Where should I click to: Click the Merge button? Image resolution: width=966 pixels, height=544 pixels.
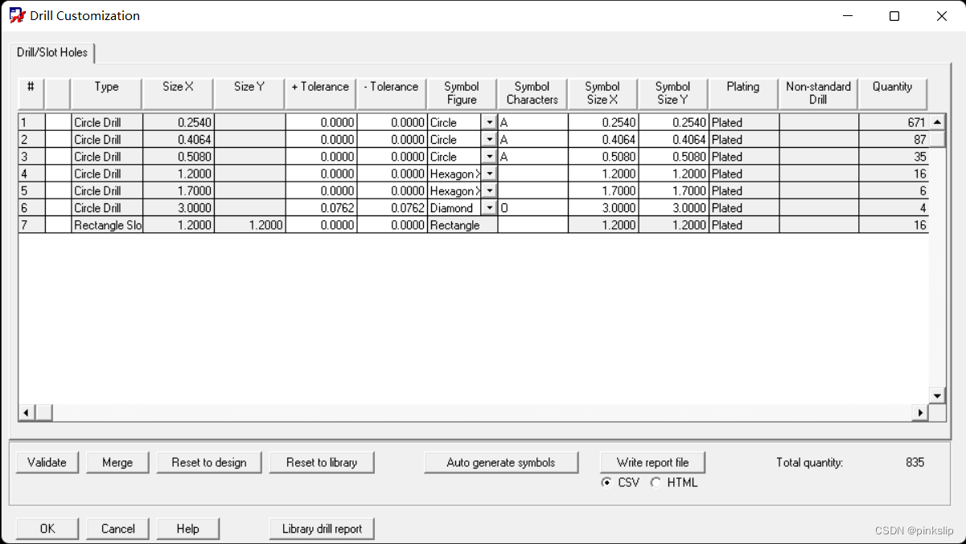[x=117, y=462]
